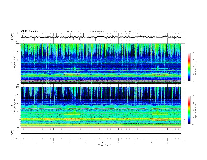Viewport: 207px width, 160px height.
Task: Click the log(PSD) label beside lower colorbar
Action: click(x=195, y=111)
